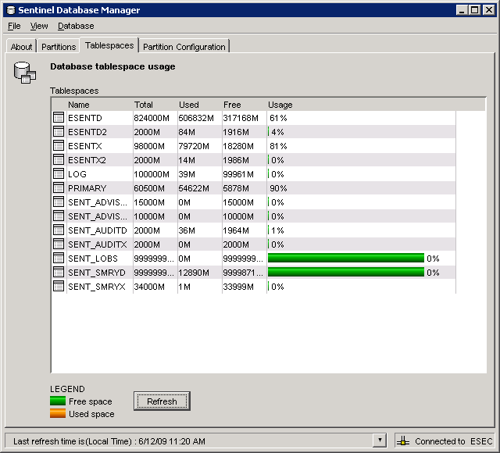Click the 824000M total value
500x453 pixels.
(x=152, y=118)
